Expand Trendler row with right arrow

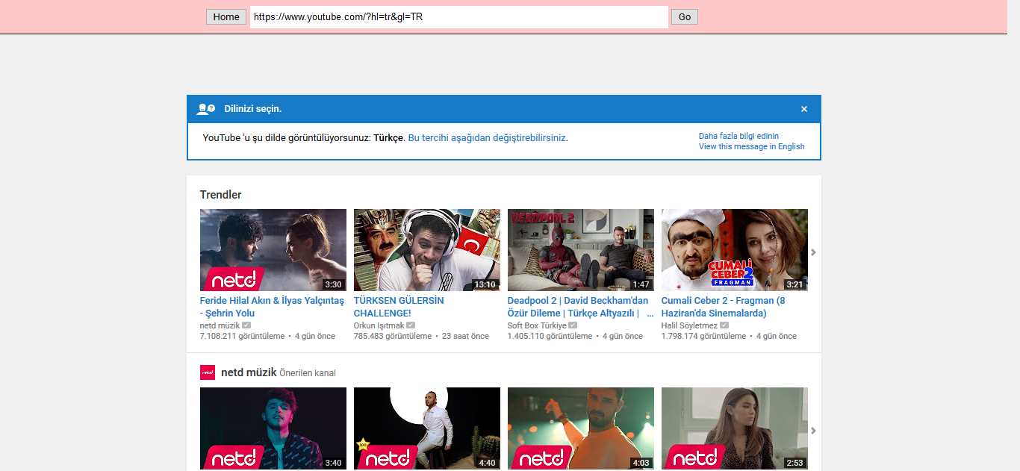[x=813, y=252]
